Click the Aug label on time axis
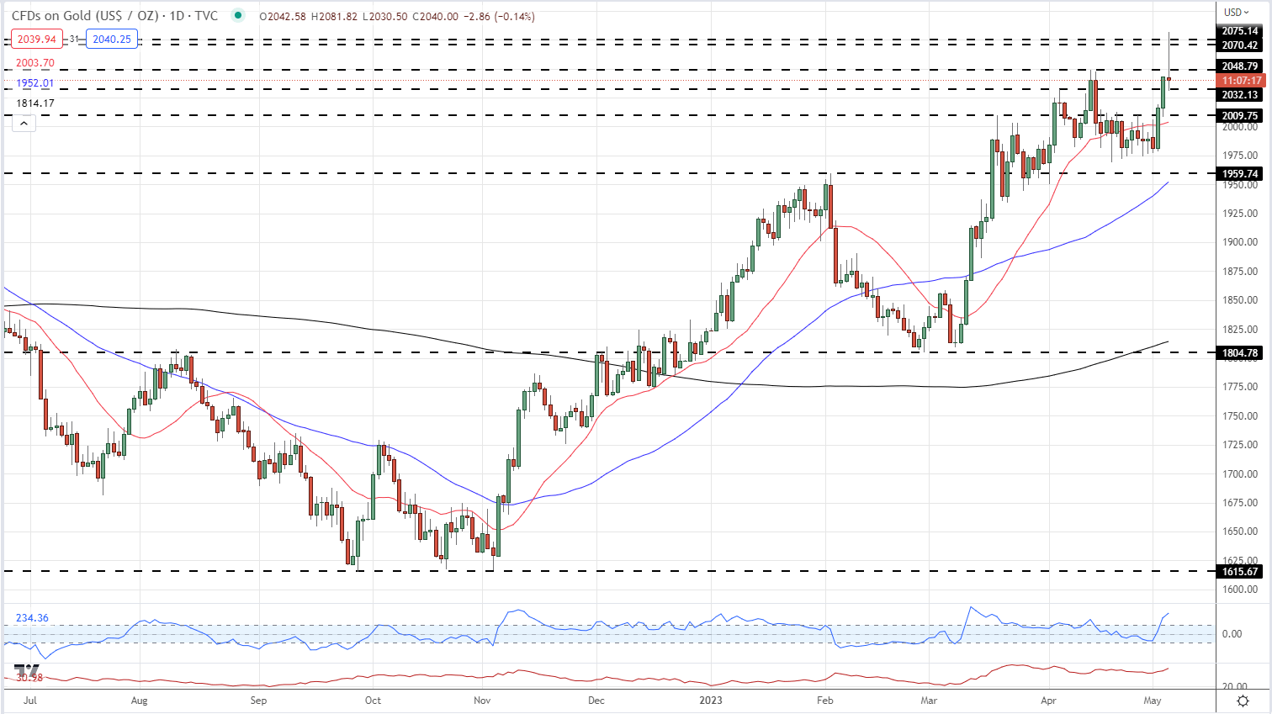 140,700
